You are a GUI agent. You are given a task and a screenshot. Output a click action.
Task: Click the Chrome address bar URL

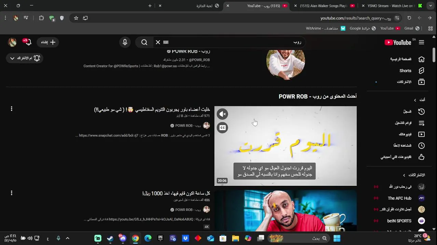click(x=355, y=18)
